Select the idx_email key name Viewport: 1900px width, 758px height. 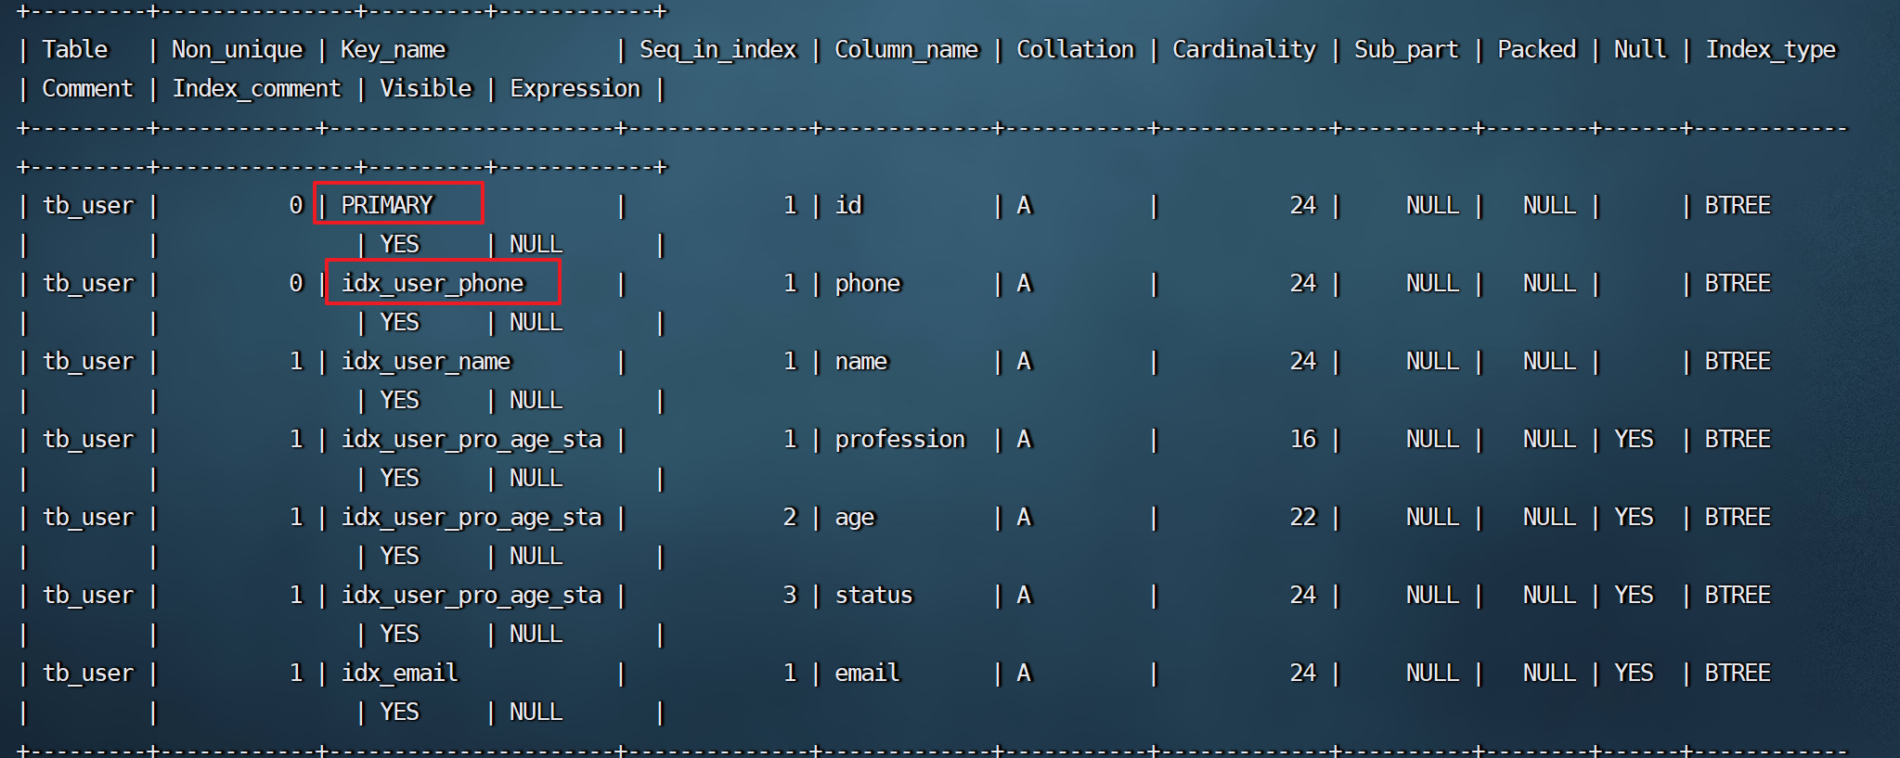click(400, 674)
